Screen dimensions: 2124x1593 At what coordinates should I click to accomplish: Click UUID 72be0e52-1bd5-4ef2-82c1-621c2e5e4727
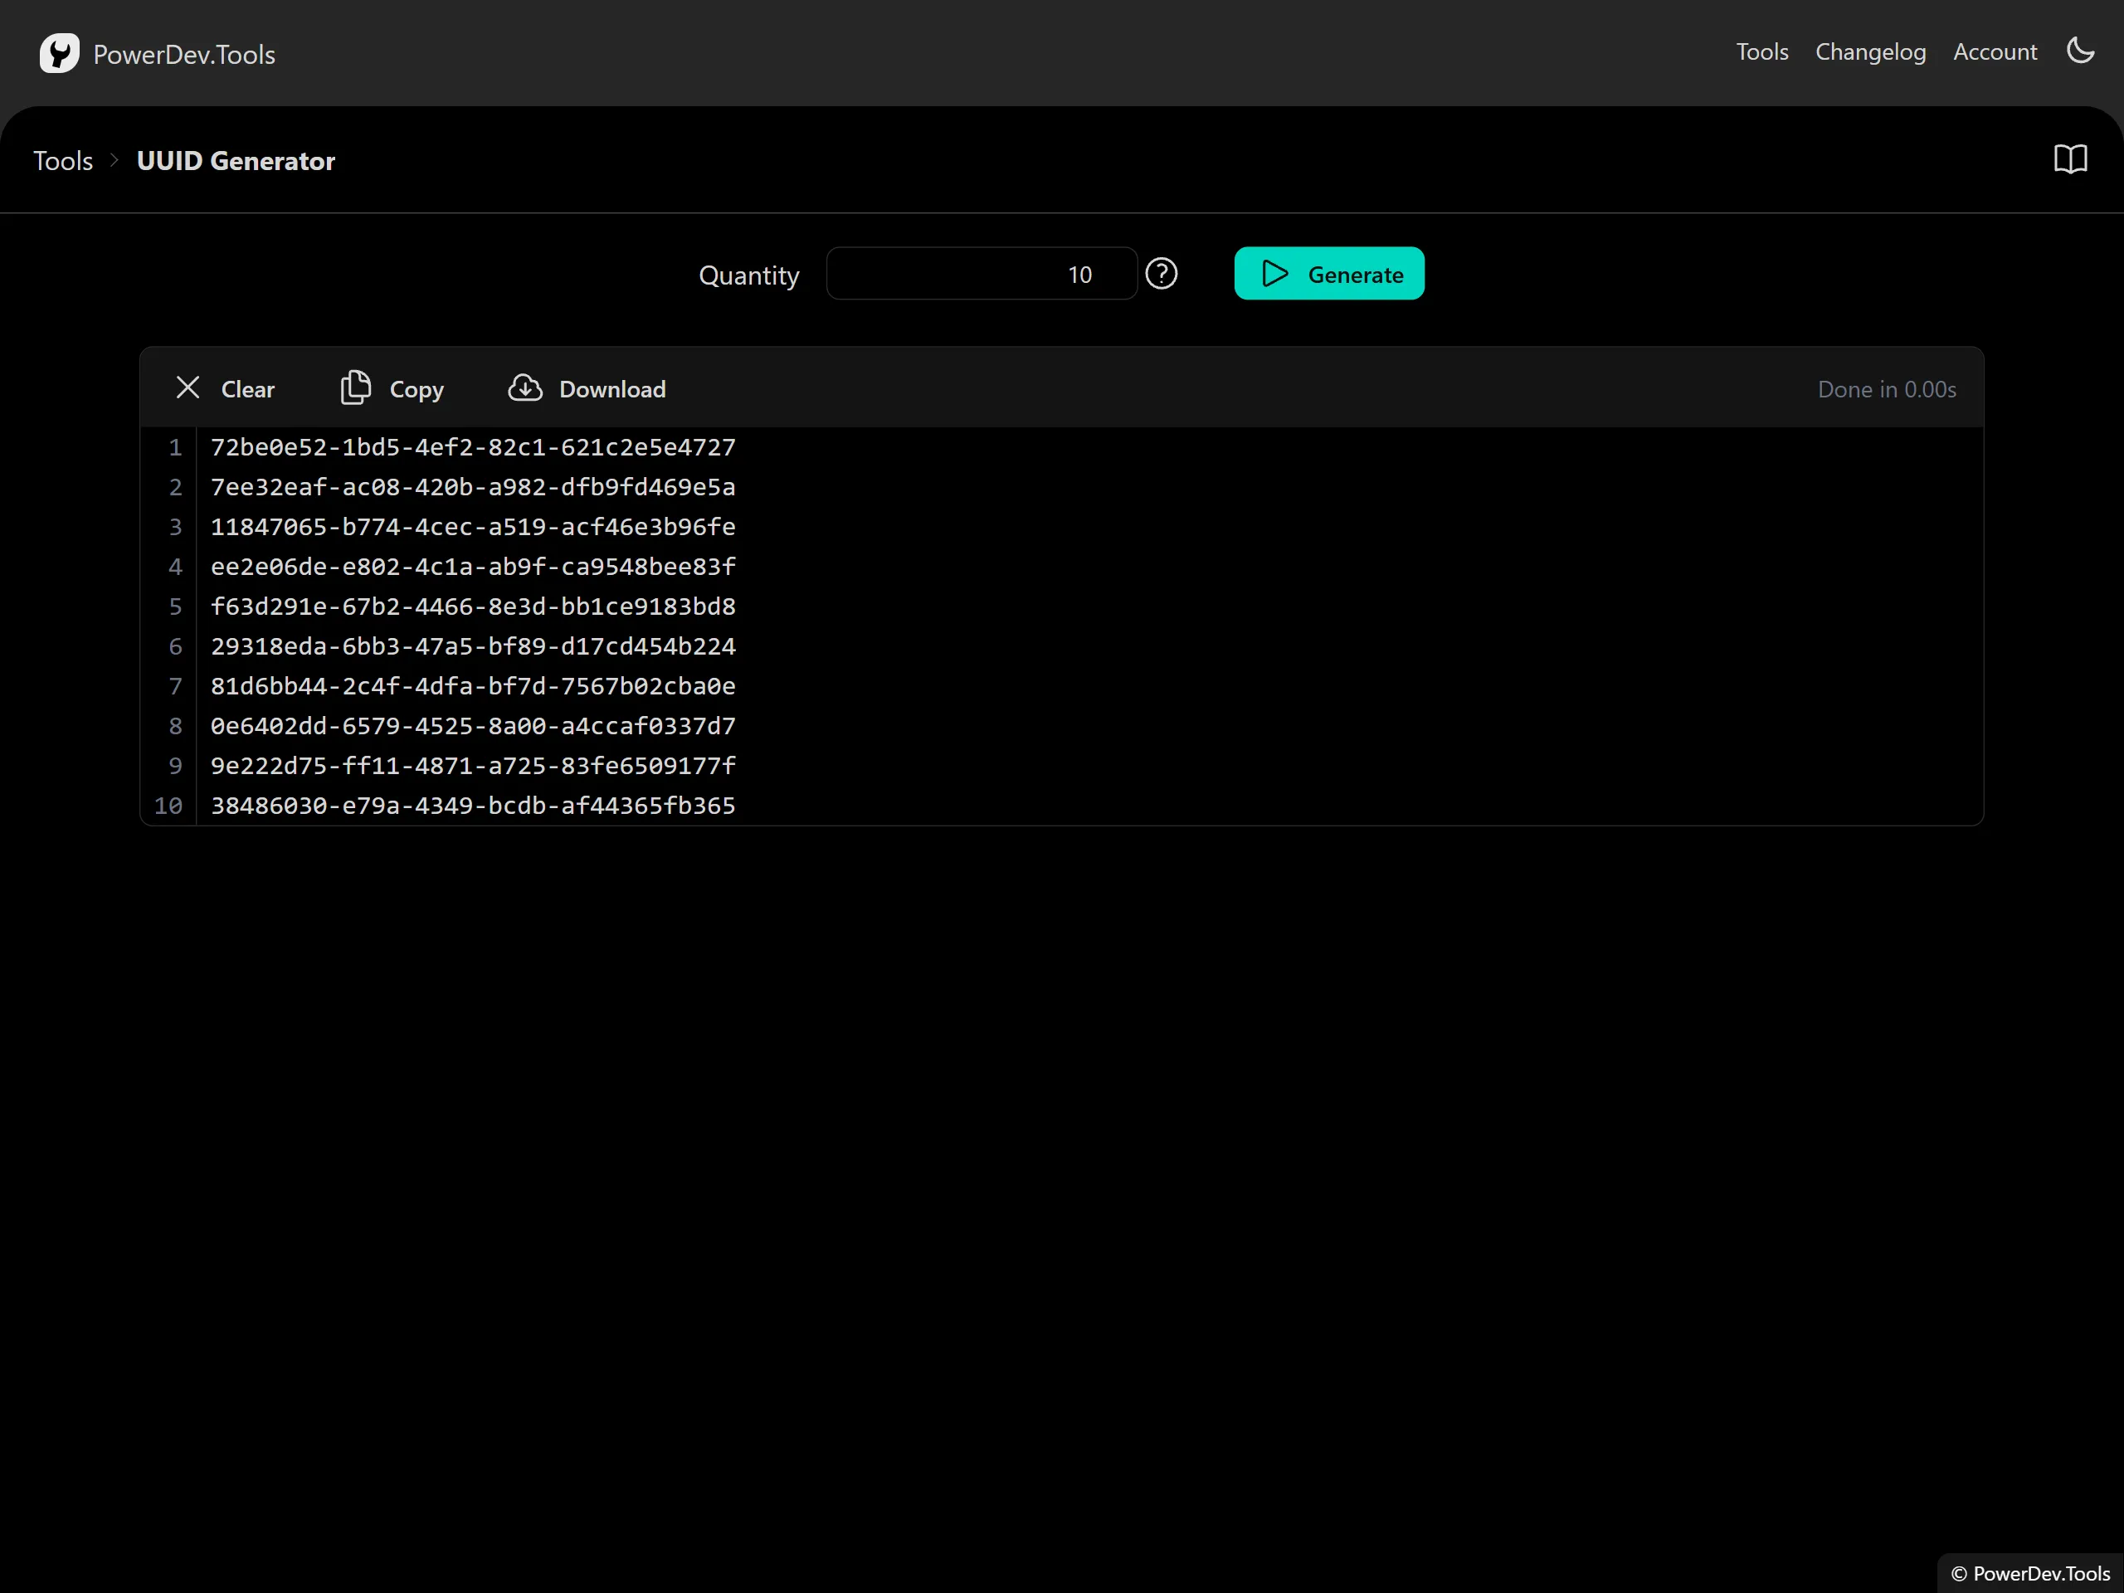pos(474,447)
